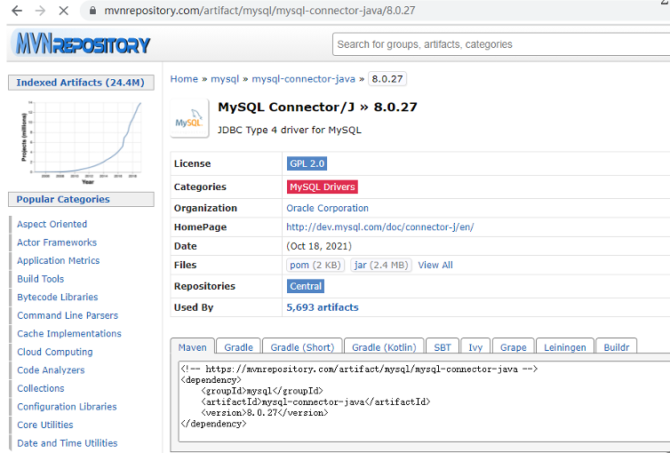670x453 pixels.
Task: Click the address bar URL
Action: coord(259,11)
